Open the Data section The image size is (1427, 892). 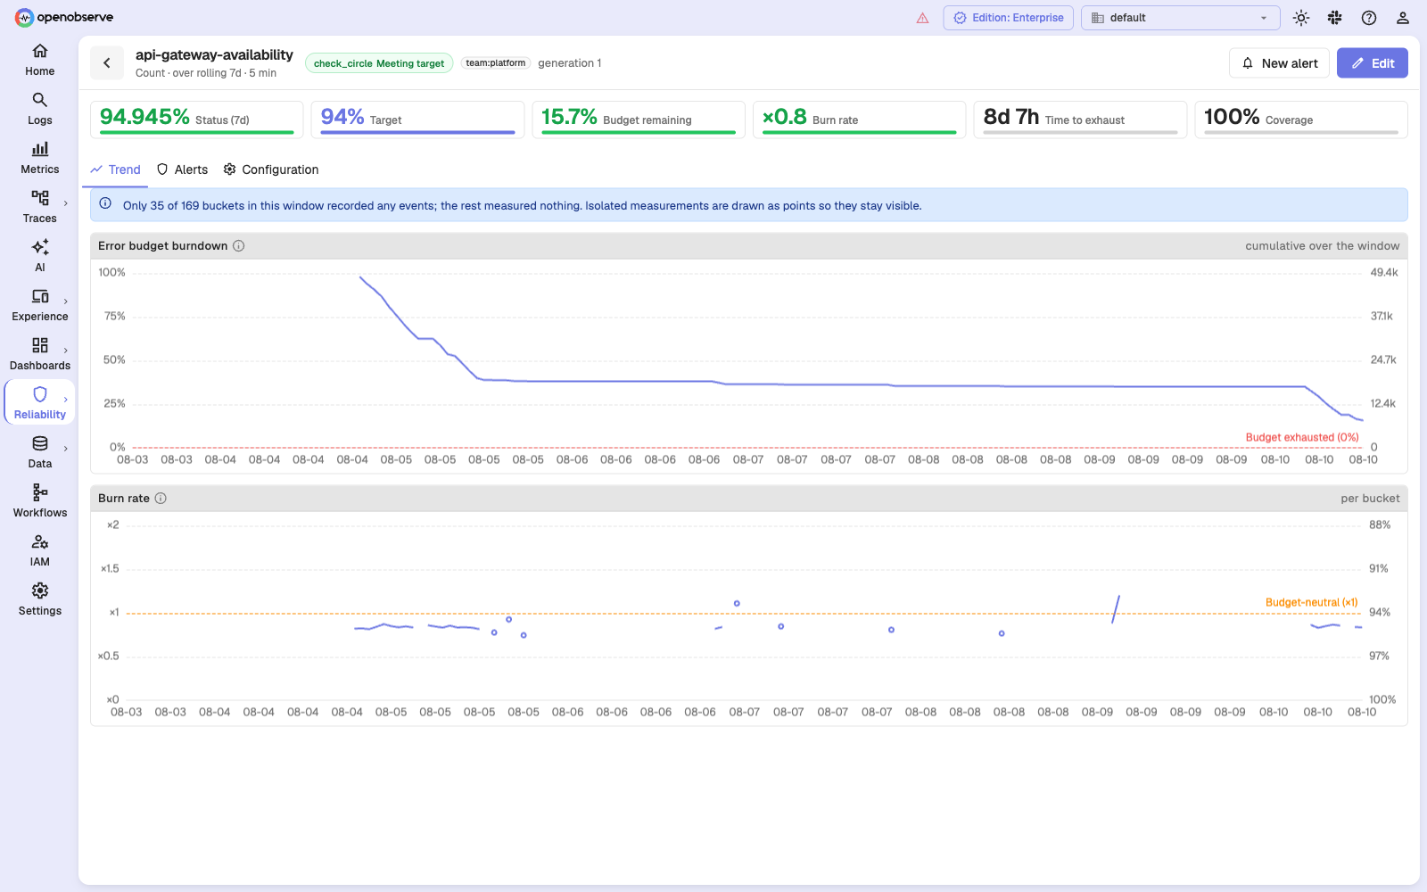coord(39,452)
